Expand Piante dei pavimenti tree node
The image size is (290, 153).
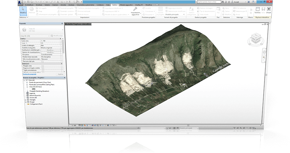[x=27, y=82]
